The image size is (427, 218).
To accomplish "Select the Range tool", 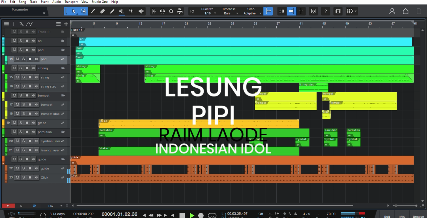I will (x=83, y=11).
